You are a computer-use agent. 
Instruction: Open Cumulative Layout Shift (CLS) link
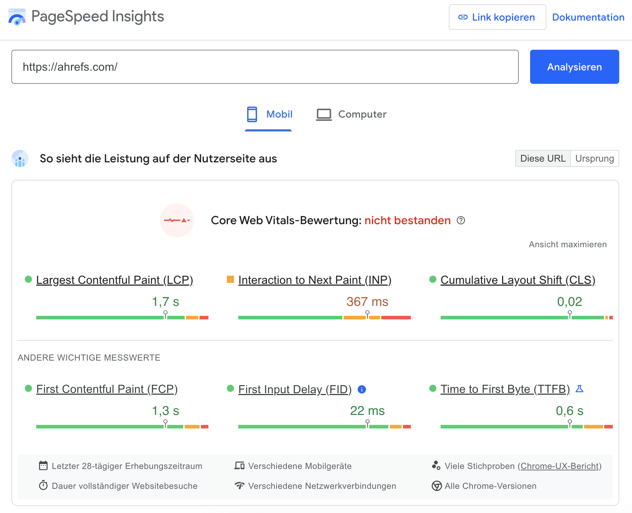(518, 280)
